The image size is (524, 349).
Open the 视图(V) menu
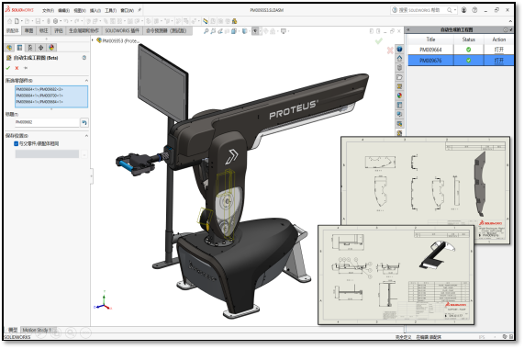point(80,11)
